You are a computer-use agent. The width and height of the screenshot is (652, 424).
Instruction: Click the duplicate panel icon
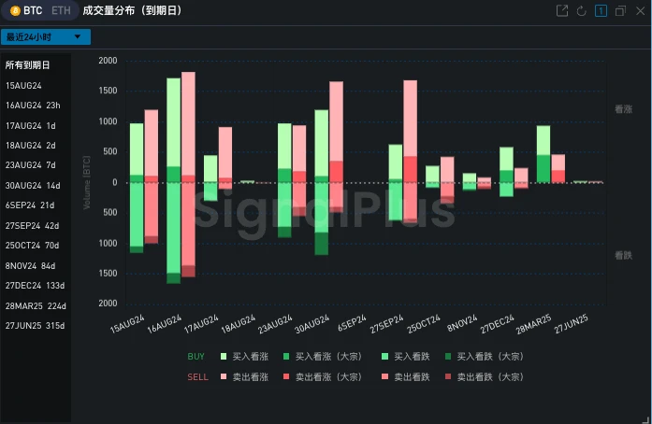click(620, 11)
